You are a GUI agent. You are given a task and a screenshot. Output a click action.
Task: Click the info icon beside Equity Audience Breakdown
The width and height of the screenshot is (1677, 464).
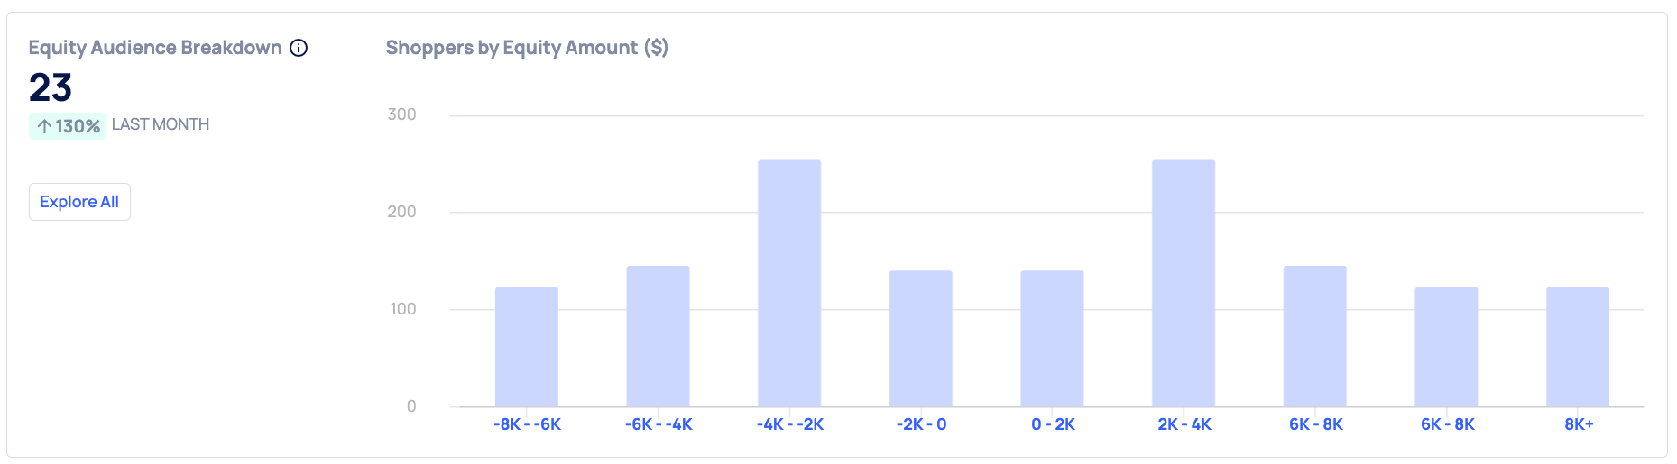[x=299, y=48]
